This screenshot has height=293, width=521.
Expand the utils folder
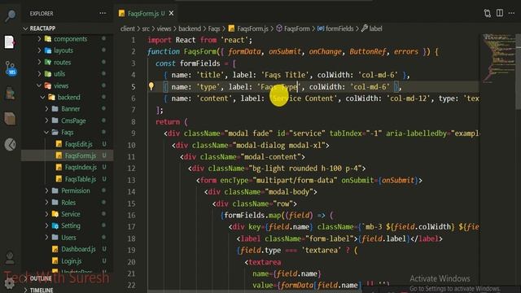(x=39, y=74)
